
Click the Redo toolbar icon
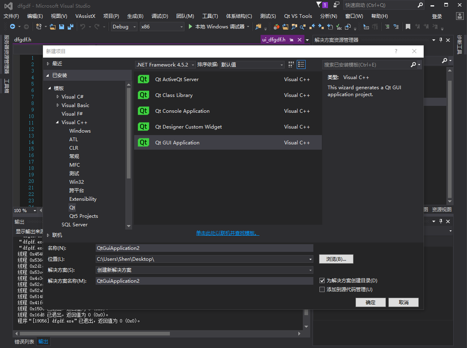click(x=97, y=26)
